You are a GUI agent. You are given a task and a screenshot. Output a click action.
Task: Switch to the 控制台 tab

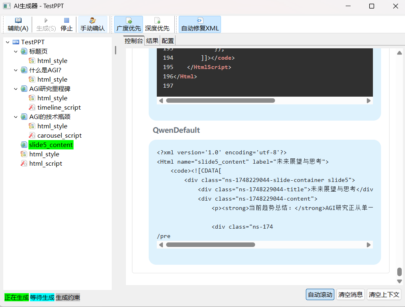click(134, 41)
